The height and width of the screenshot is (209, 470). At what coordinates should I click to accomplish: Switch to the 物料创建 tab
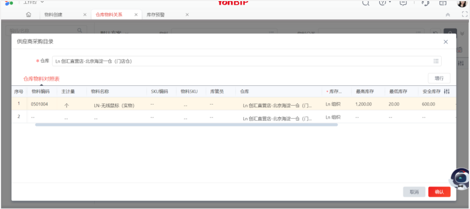(x=54, y=15)
